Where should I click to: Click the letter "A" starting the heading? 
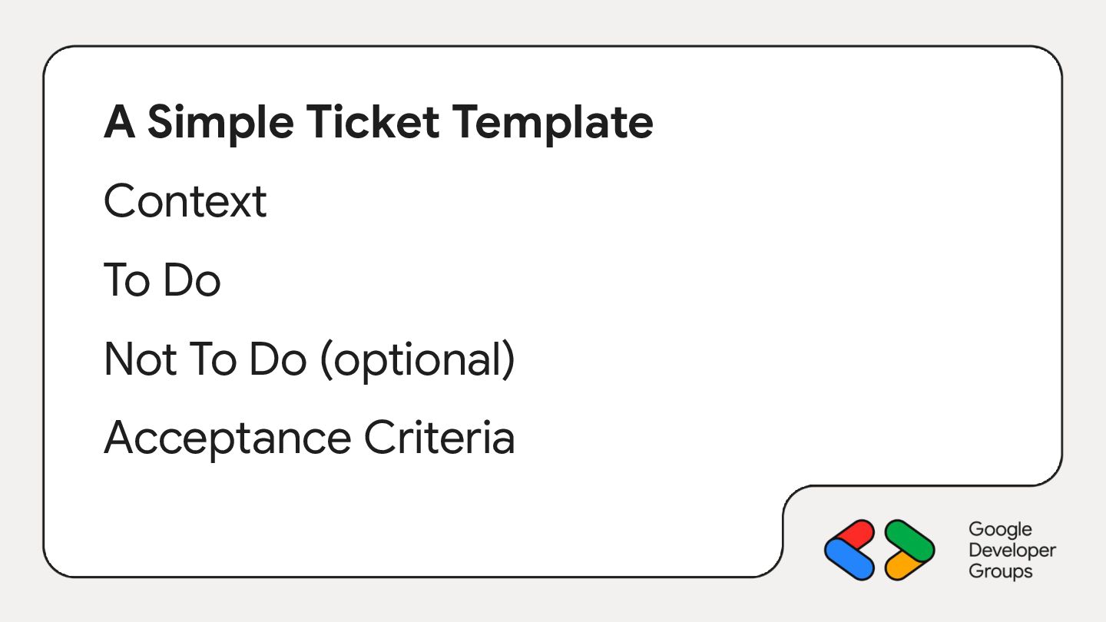click(x=120, y=123)
